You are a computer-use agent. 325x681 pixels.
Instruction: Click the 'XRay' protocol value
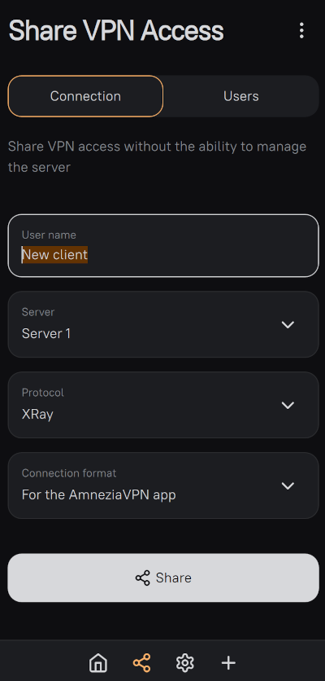[37, 414]
